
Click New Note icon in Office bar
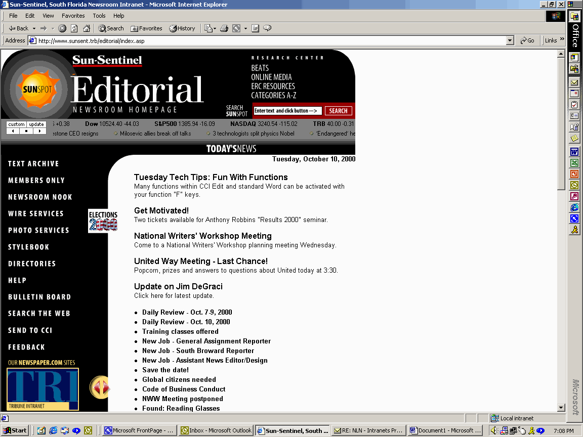[x=574, y=138]
